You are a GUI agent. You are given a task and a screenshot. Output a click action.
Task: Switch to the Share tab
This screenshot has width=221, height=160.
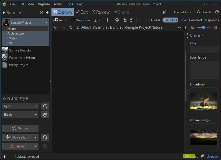tap(121, 12)
